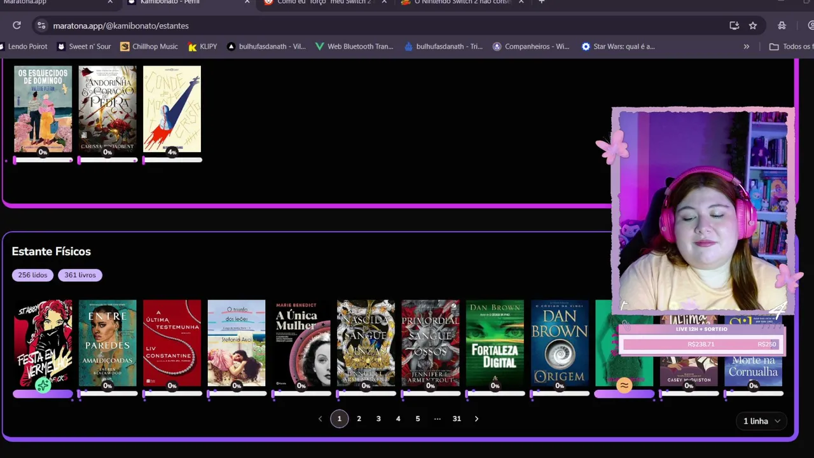Open 'Festa em Vermelho' book cover
814x458 pixels.
click(x=43, y=343)
